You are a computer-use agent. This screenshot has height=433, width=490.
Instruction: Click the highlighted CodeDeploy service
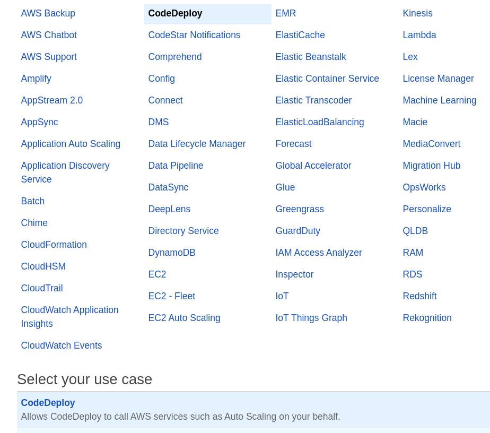click(207, 14)
